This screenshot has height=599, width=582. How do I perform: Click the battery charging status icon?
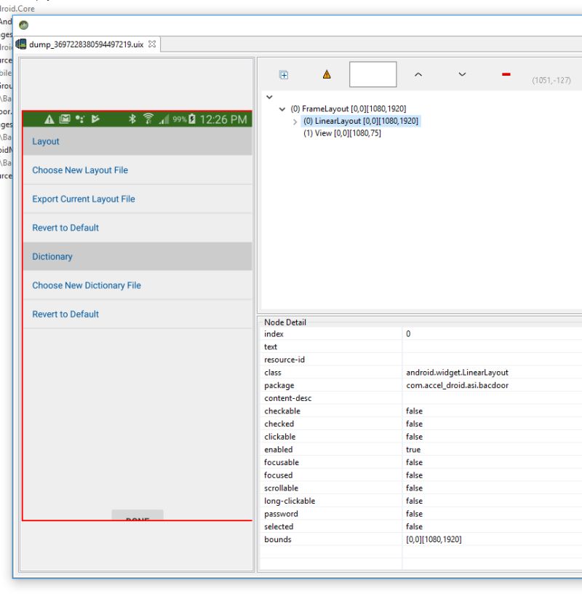(x=192, y=119)
